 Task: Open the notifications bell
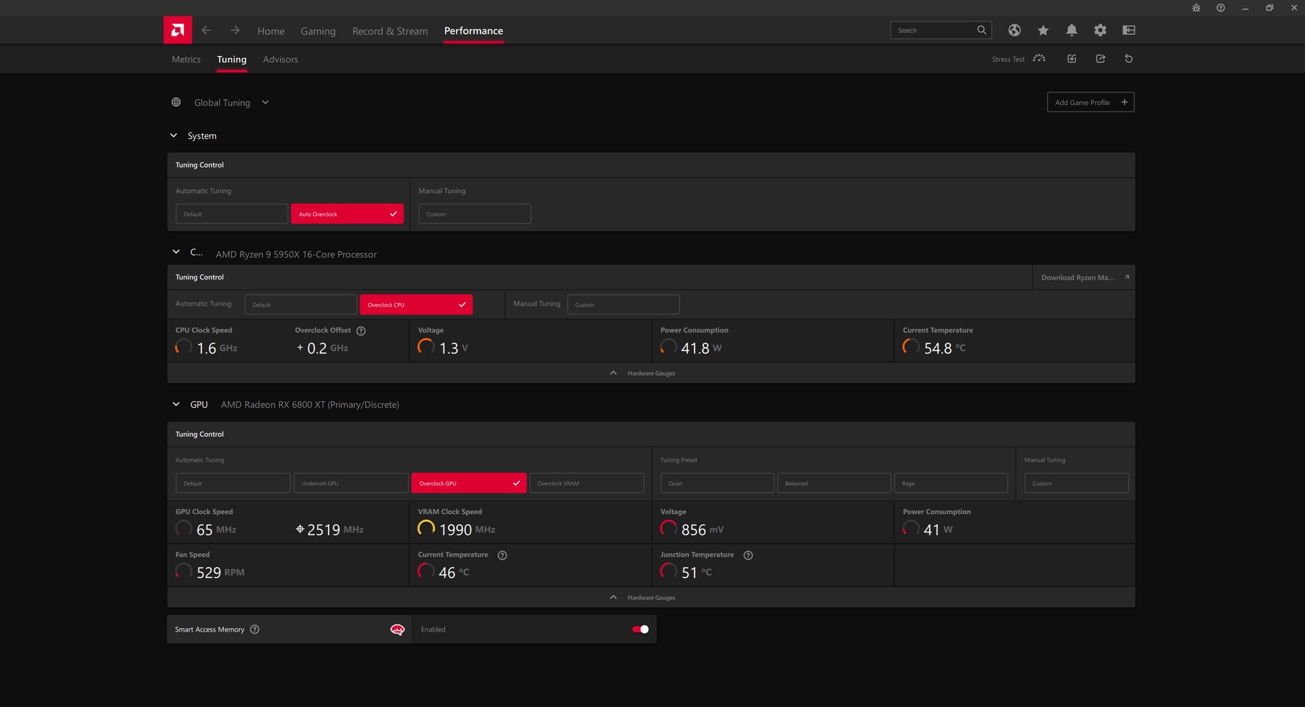(1071, 30)
